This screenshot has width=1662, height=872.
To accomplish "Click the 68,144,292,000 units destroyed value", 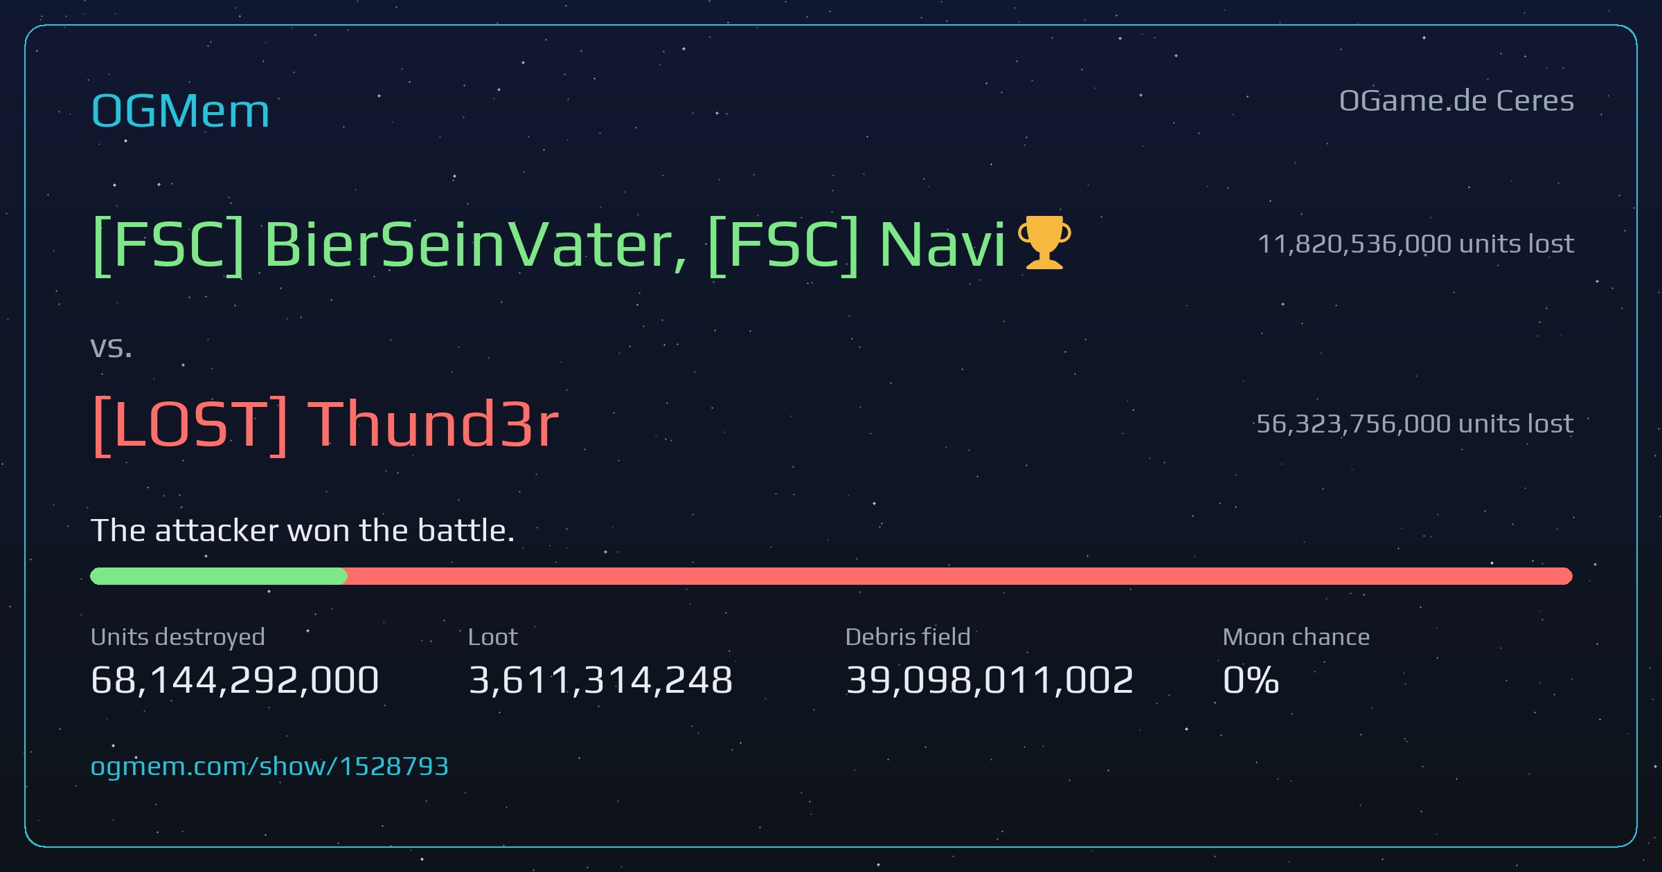I will pos(235,680).
